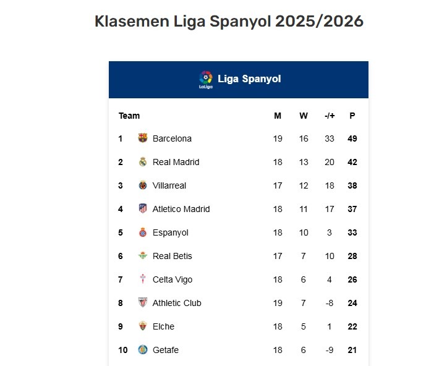
Task: Click the W wins column header
Action: tap(304, 116)
